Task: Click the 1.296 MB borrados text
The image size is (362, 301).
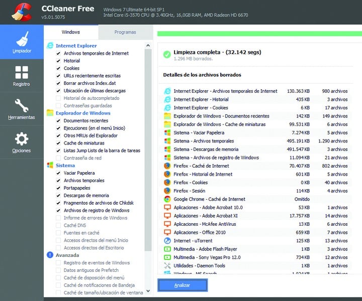Action: click(x=193, y=59)
